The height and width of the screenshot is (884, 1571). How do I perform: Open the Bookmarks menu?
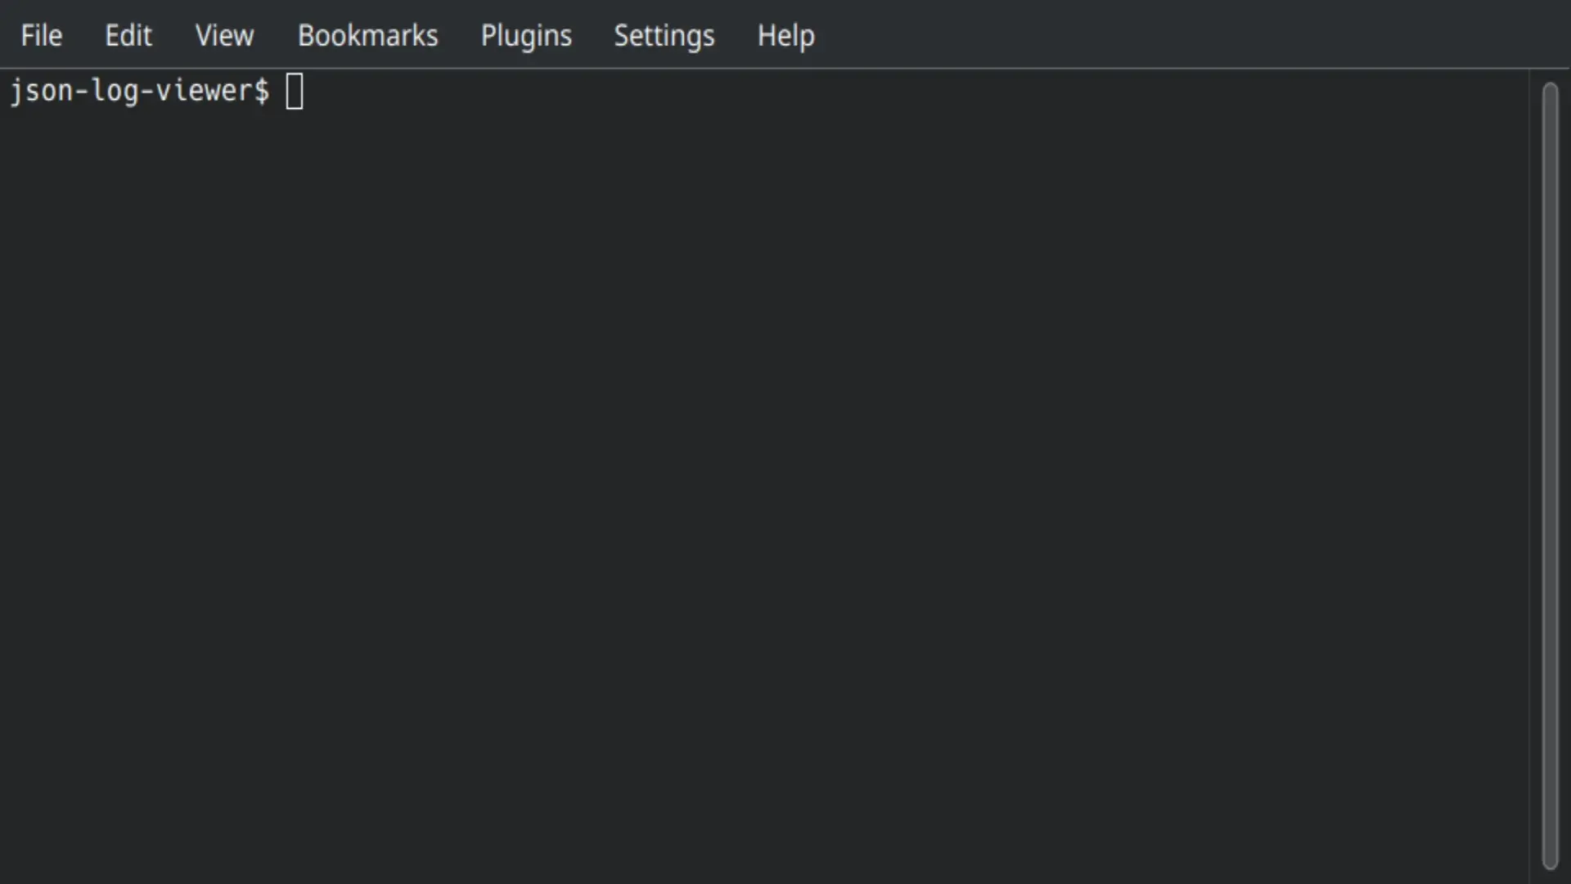point(367,35)
